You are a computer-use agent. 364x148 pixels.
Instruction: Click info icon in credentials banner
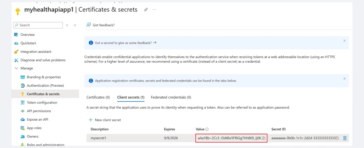coord(91,81)
